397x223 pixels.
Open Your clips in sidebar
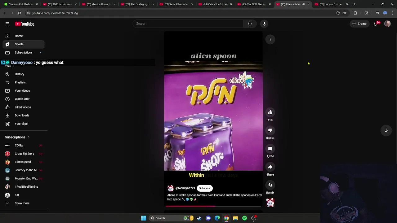point(24,124)
